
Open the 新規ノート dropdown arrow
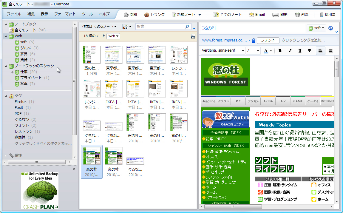[x=200, y=14]
